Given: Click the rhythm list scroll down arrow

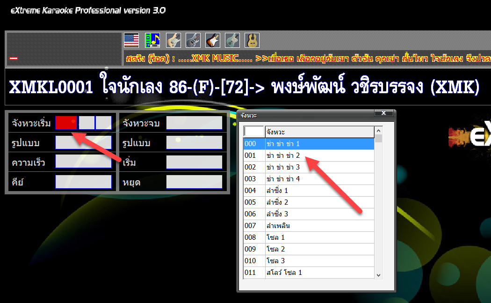Looking at the screenshot, I should coord(379,275).
